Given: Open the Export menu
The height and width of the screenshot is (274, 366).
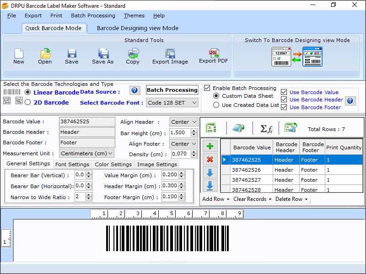Looking at the screenshot, I should 32,15.
